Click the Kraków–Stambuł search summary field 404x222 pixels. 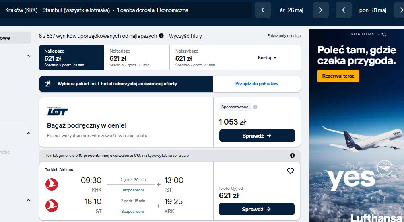pyautogui.click(x=126, y=10)
